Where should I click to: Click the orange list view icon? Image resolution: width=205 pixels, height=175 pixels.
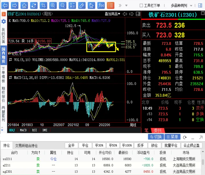click(x=110, y=5)
